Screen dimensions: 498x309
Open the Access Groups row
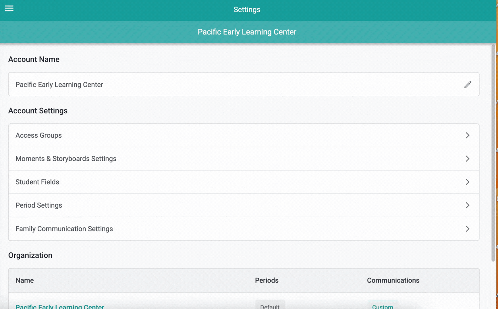(244, 135)
